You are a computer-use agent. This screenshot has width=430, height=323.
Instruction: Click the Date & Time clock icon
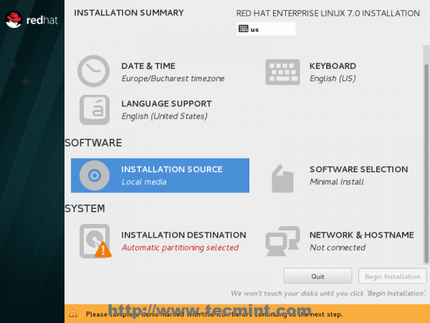click(x=93, y=71)
